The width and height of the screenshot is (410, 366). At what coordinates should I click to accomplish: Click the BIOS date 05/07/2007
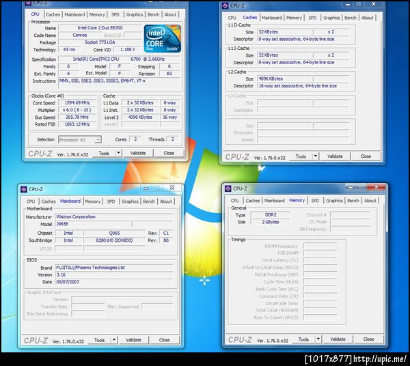(114, 282)
